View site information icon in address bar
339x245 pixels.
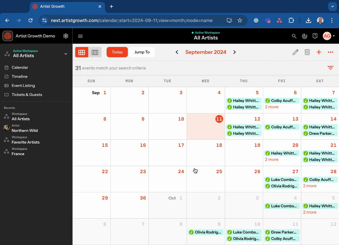point(44,20)
